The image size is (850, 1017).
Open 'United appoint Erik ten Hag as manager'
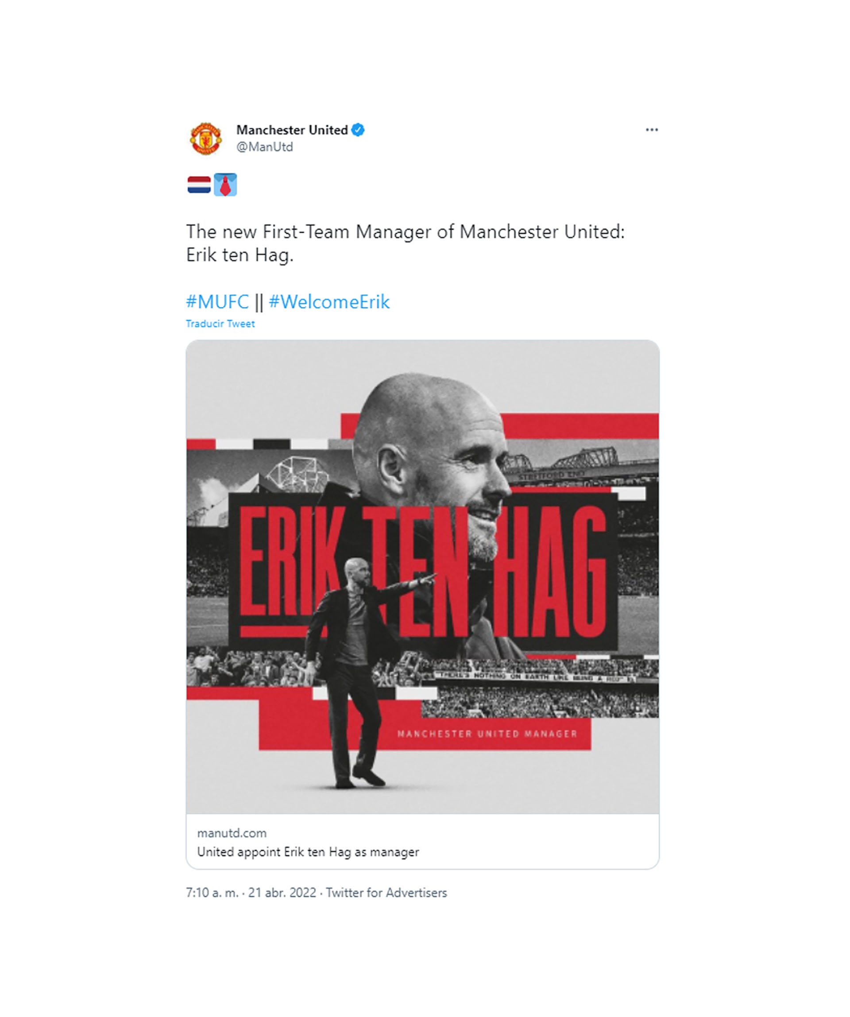(308, 852)
